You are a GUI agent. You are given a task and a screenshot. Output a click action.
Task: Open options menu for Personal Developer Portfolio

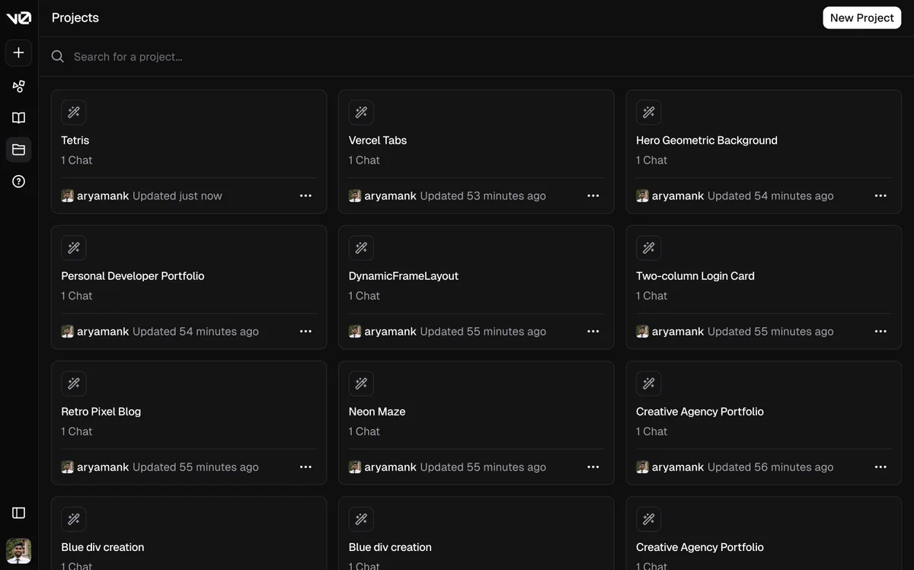(305, 331)
